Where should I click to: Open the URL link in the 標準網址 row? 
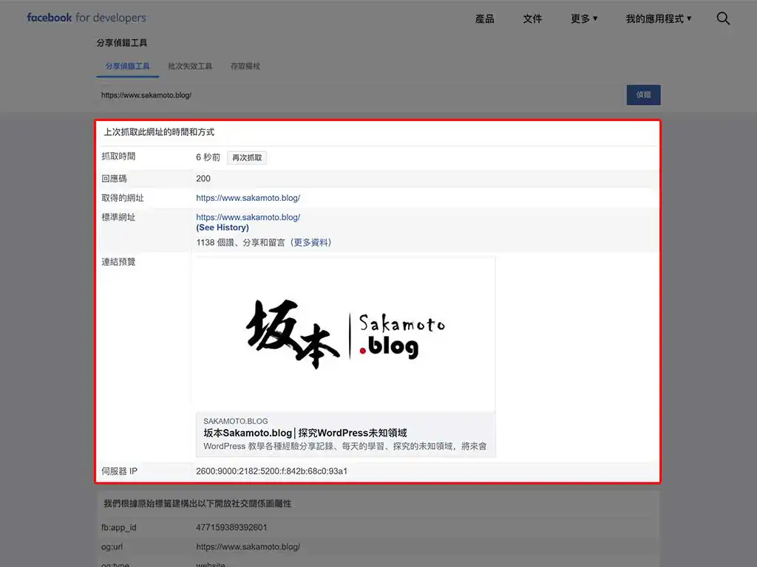[248, 217]
